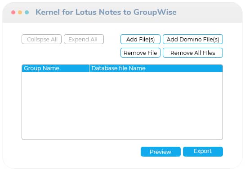Open Preview of selected database
The width and height of the screenshot is (245, 171).
coord(160,152)
